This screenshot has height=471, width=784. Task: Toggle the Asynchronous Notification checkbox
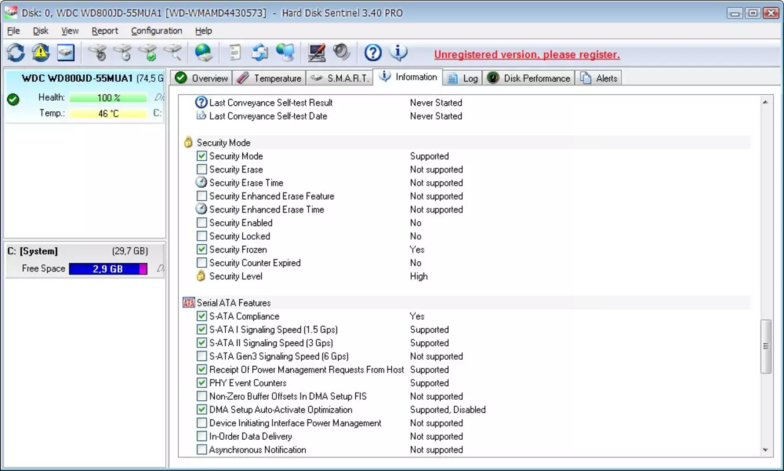pos(202,450)
